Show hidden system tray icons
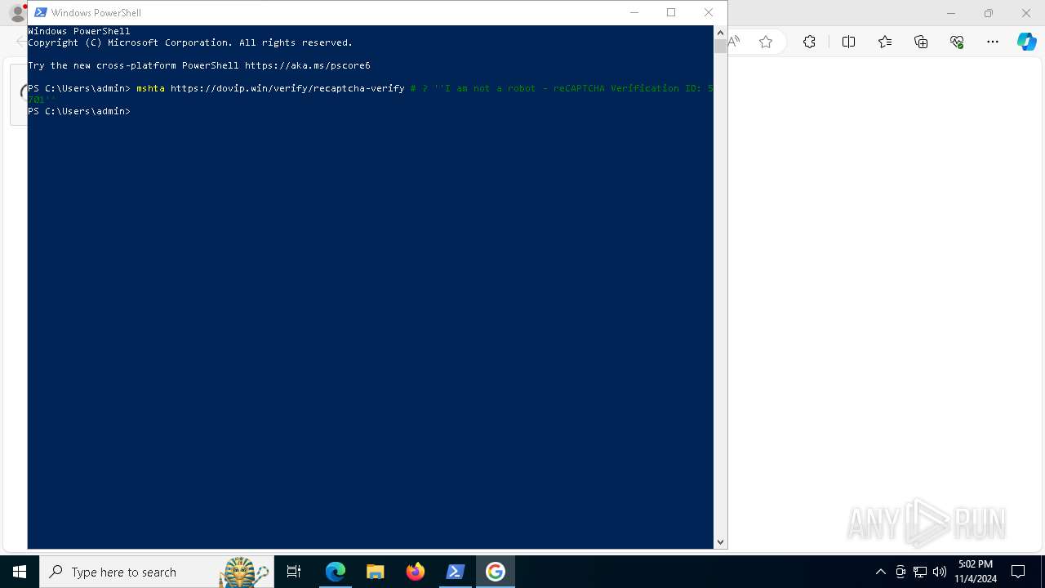Image resolution: width=1045 pixels, height=588 pixels. pos(880,572)
